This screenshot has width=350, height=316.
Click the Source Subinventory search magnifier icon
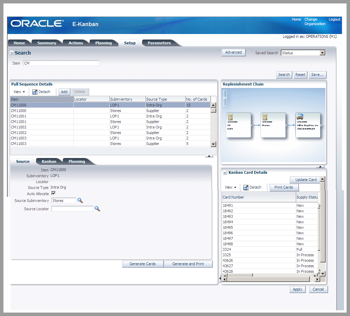(80, 201)
